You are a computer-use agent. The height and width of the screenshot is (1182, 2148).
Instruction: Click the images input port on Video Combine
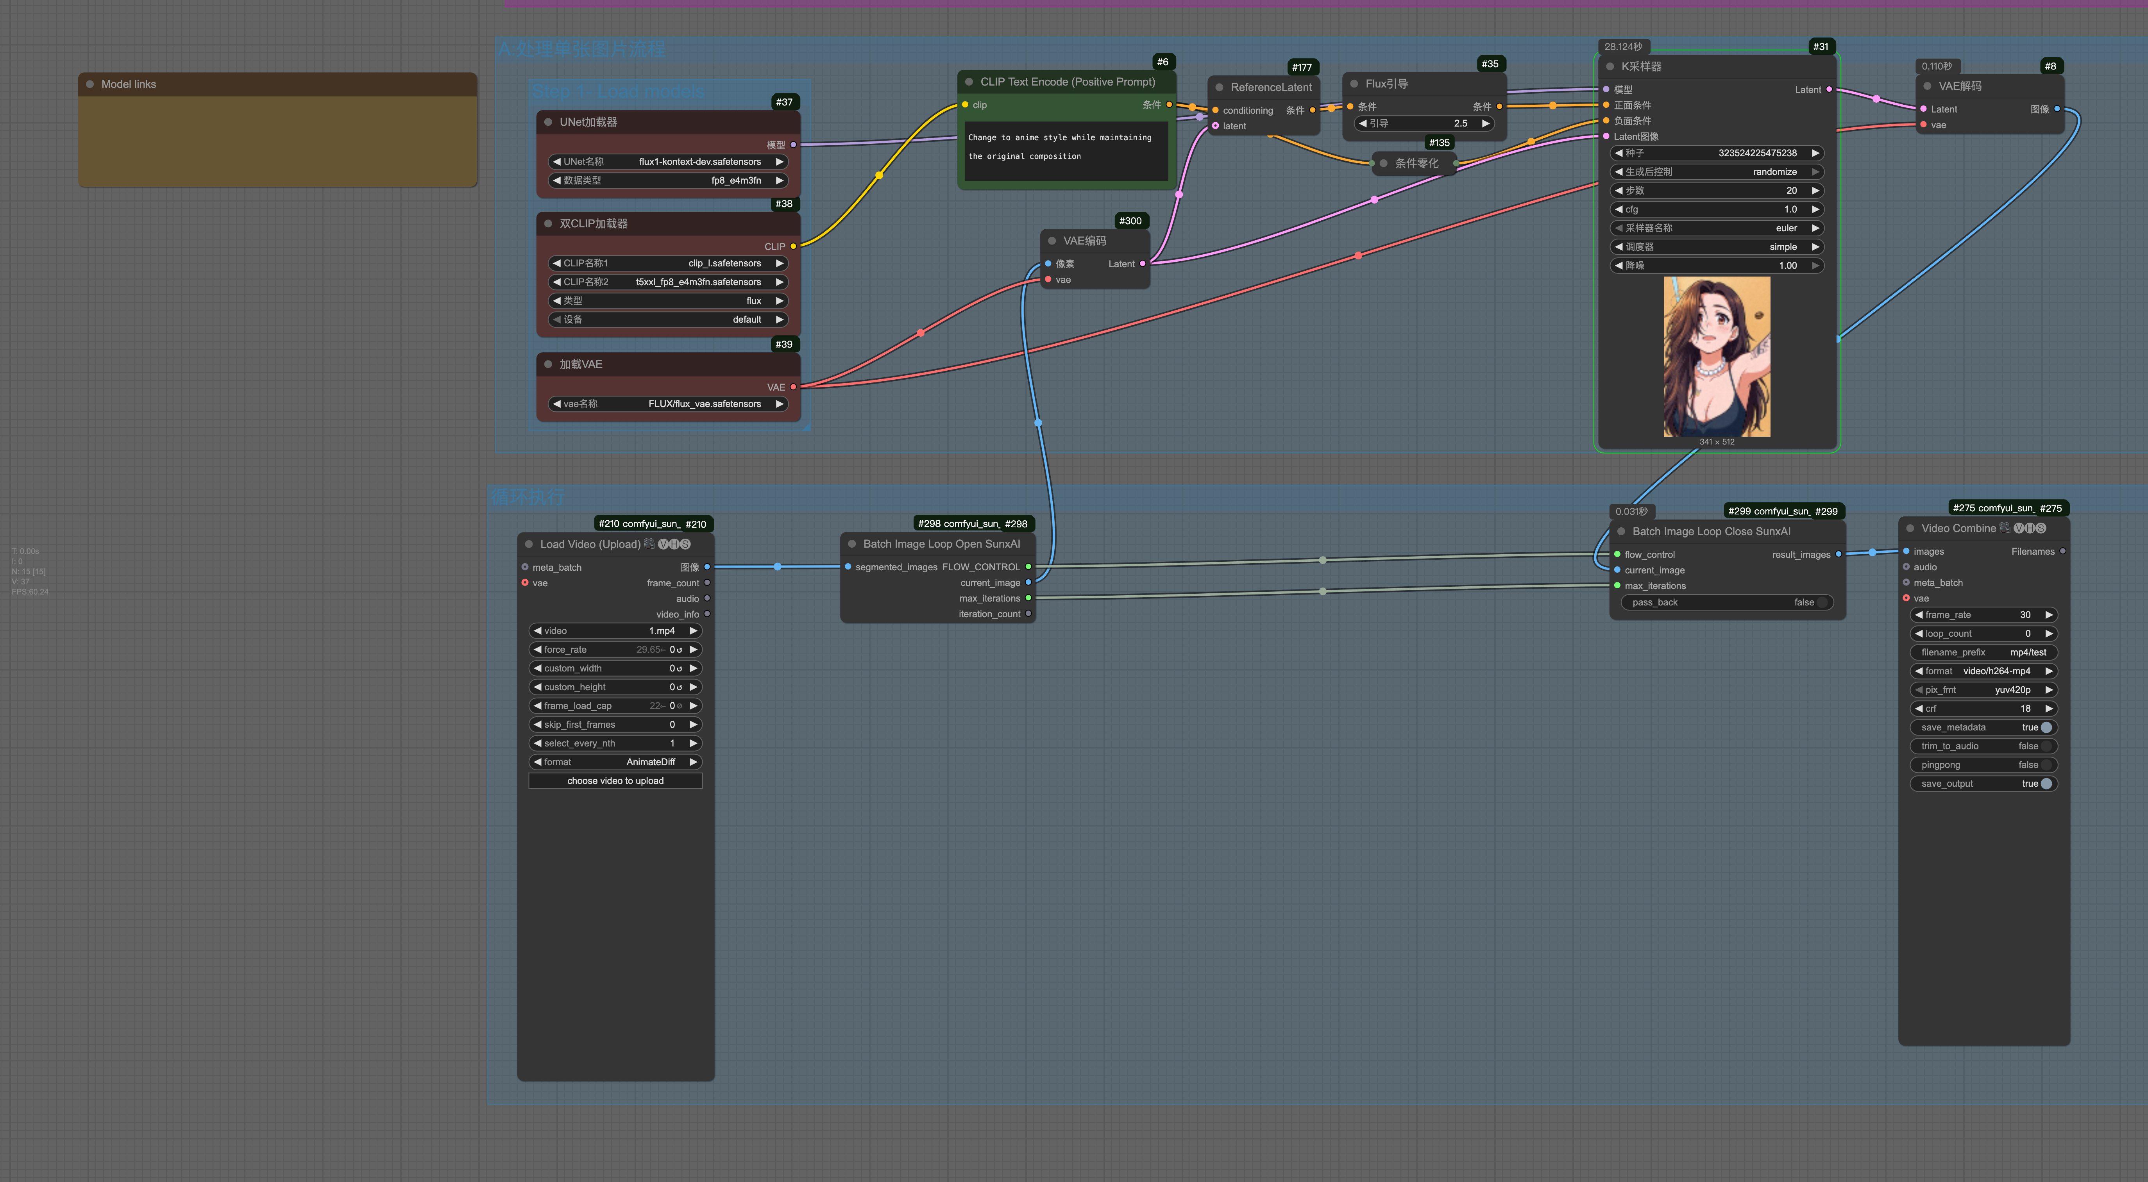pyautogui.click(x=1906, y=551)
